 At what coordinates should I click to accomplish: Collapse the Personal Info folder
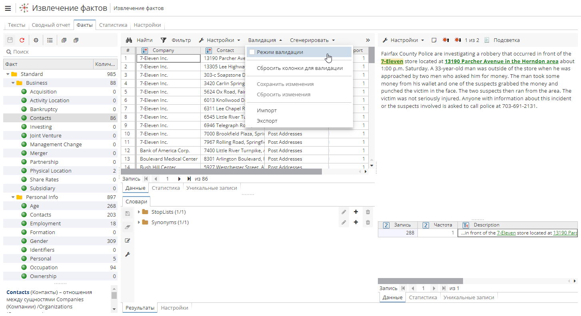(13, 197)
